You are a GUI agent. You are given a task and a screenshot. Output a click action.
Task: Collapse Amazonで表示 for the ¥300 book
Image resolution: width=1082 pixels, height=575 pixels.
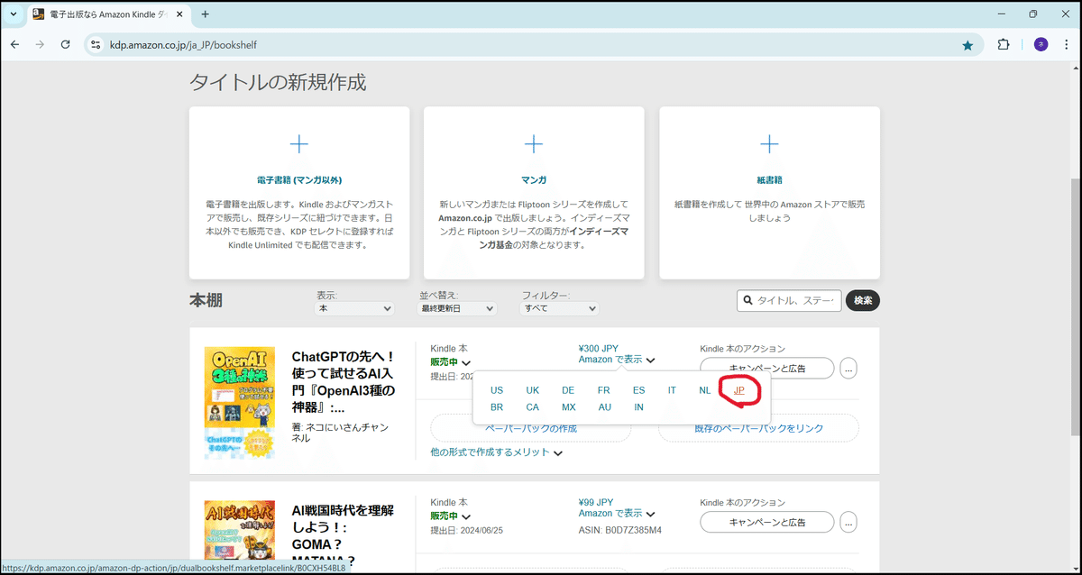click(x=617, y=360)
